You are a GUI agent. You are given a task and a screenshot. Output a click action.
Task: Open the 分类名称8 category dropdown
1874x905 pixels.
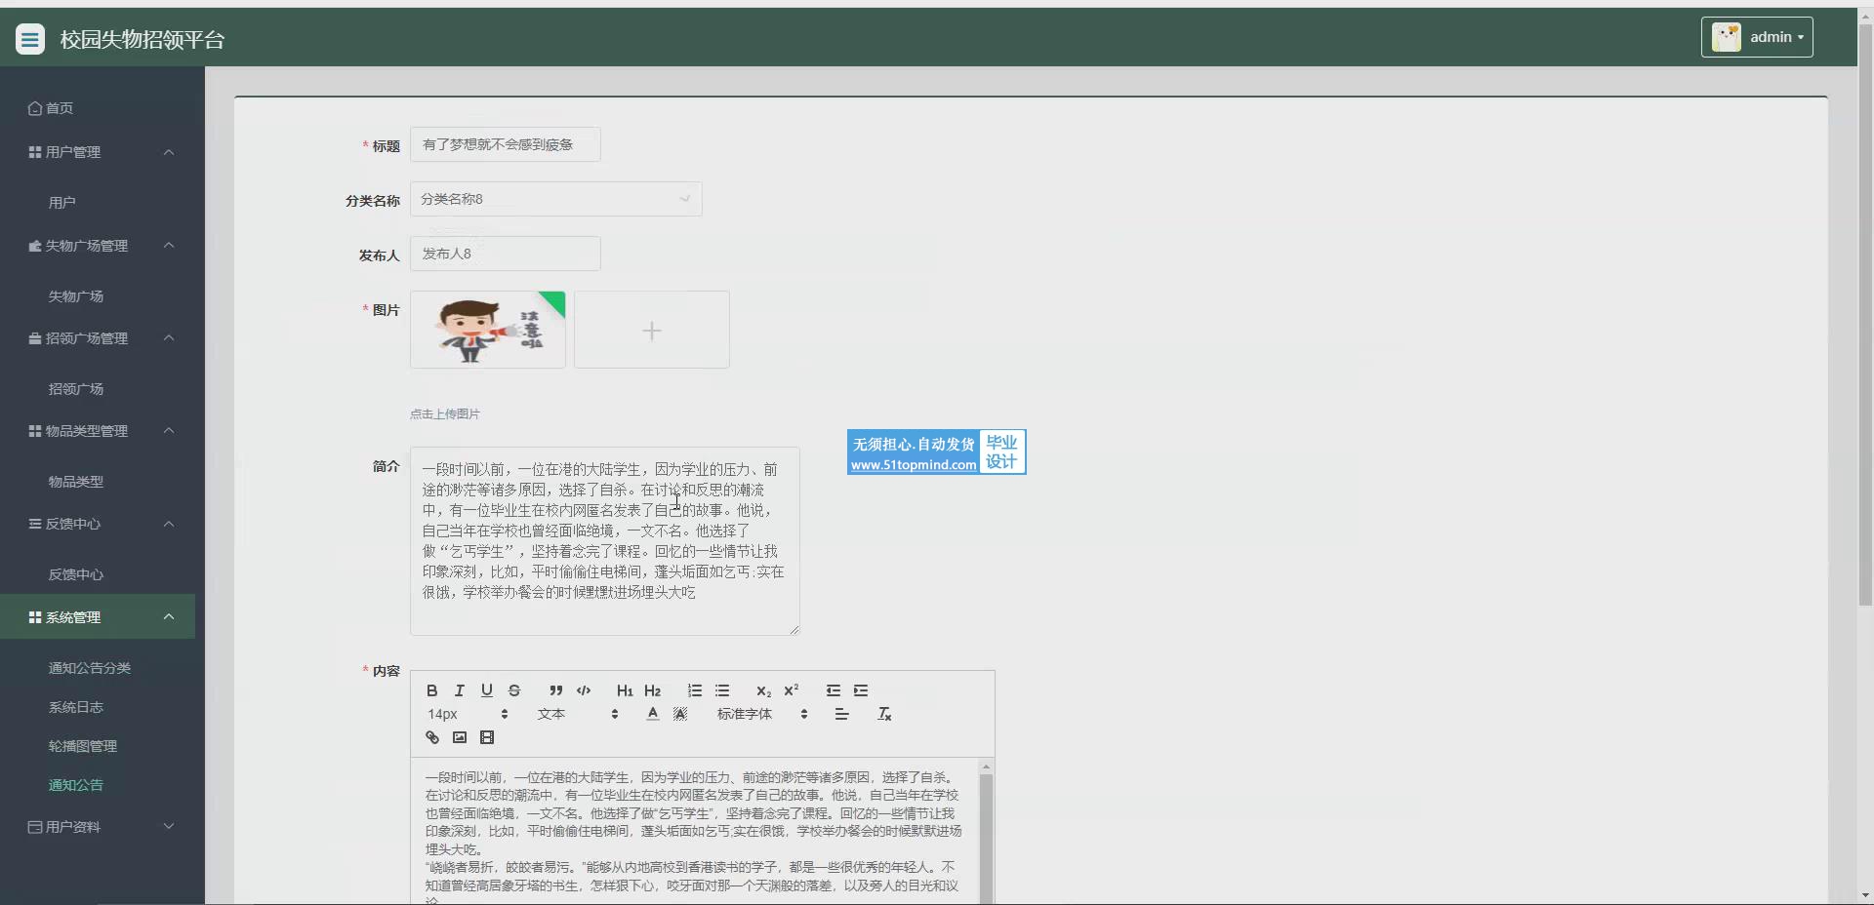tap(555, 199)
